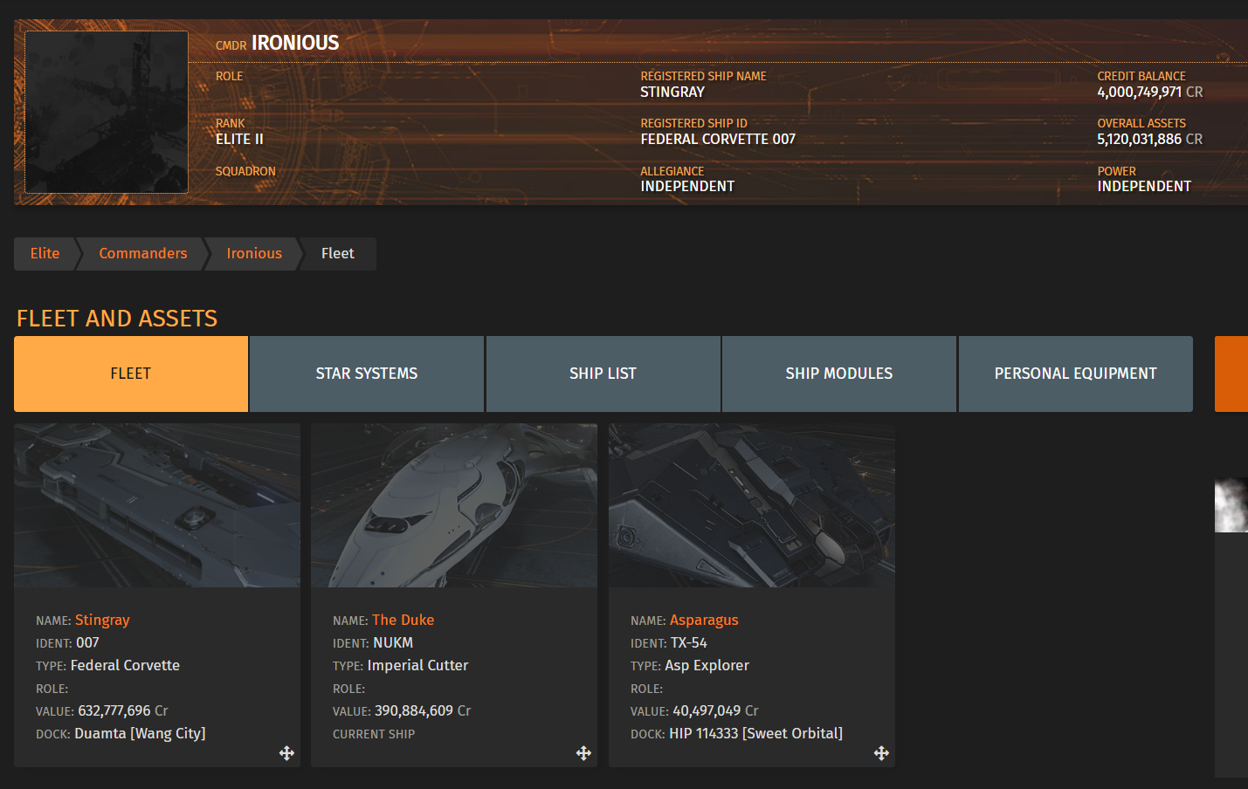
Task: Switch to the Star Systems tab
Action: [x=367, y=374]
